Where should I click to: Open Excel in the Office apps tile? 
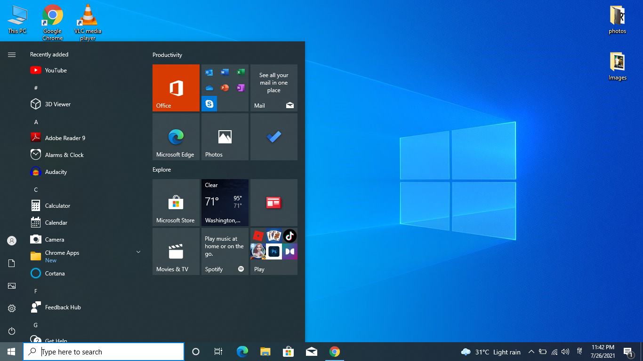click(x=241, y=72)
